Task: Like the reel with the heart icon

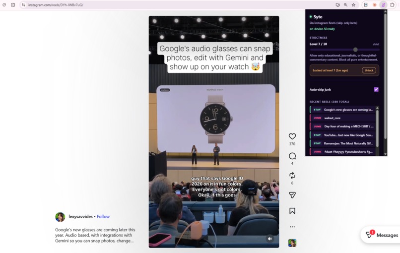Action: 292,136
